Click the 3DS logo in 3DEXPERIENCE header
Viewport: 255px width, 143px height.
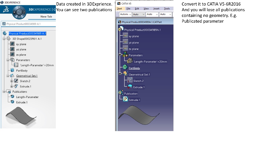(x=6, y=10)
